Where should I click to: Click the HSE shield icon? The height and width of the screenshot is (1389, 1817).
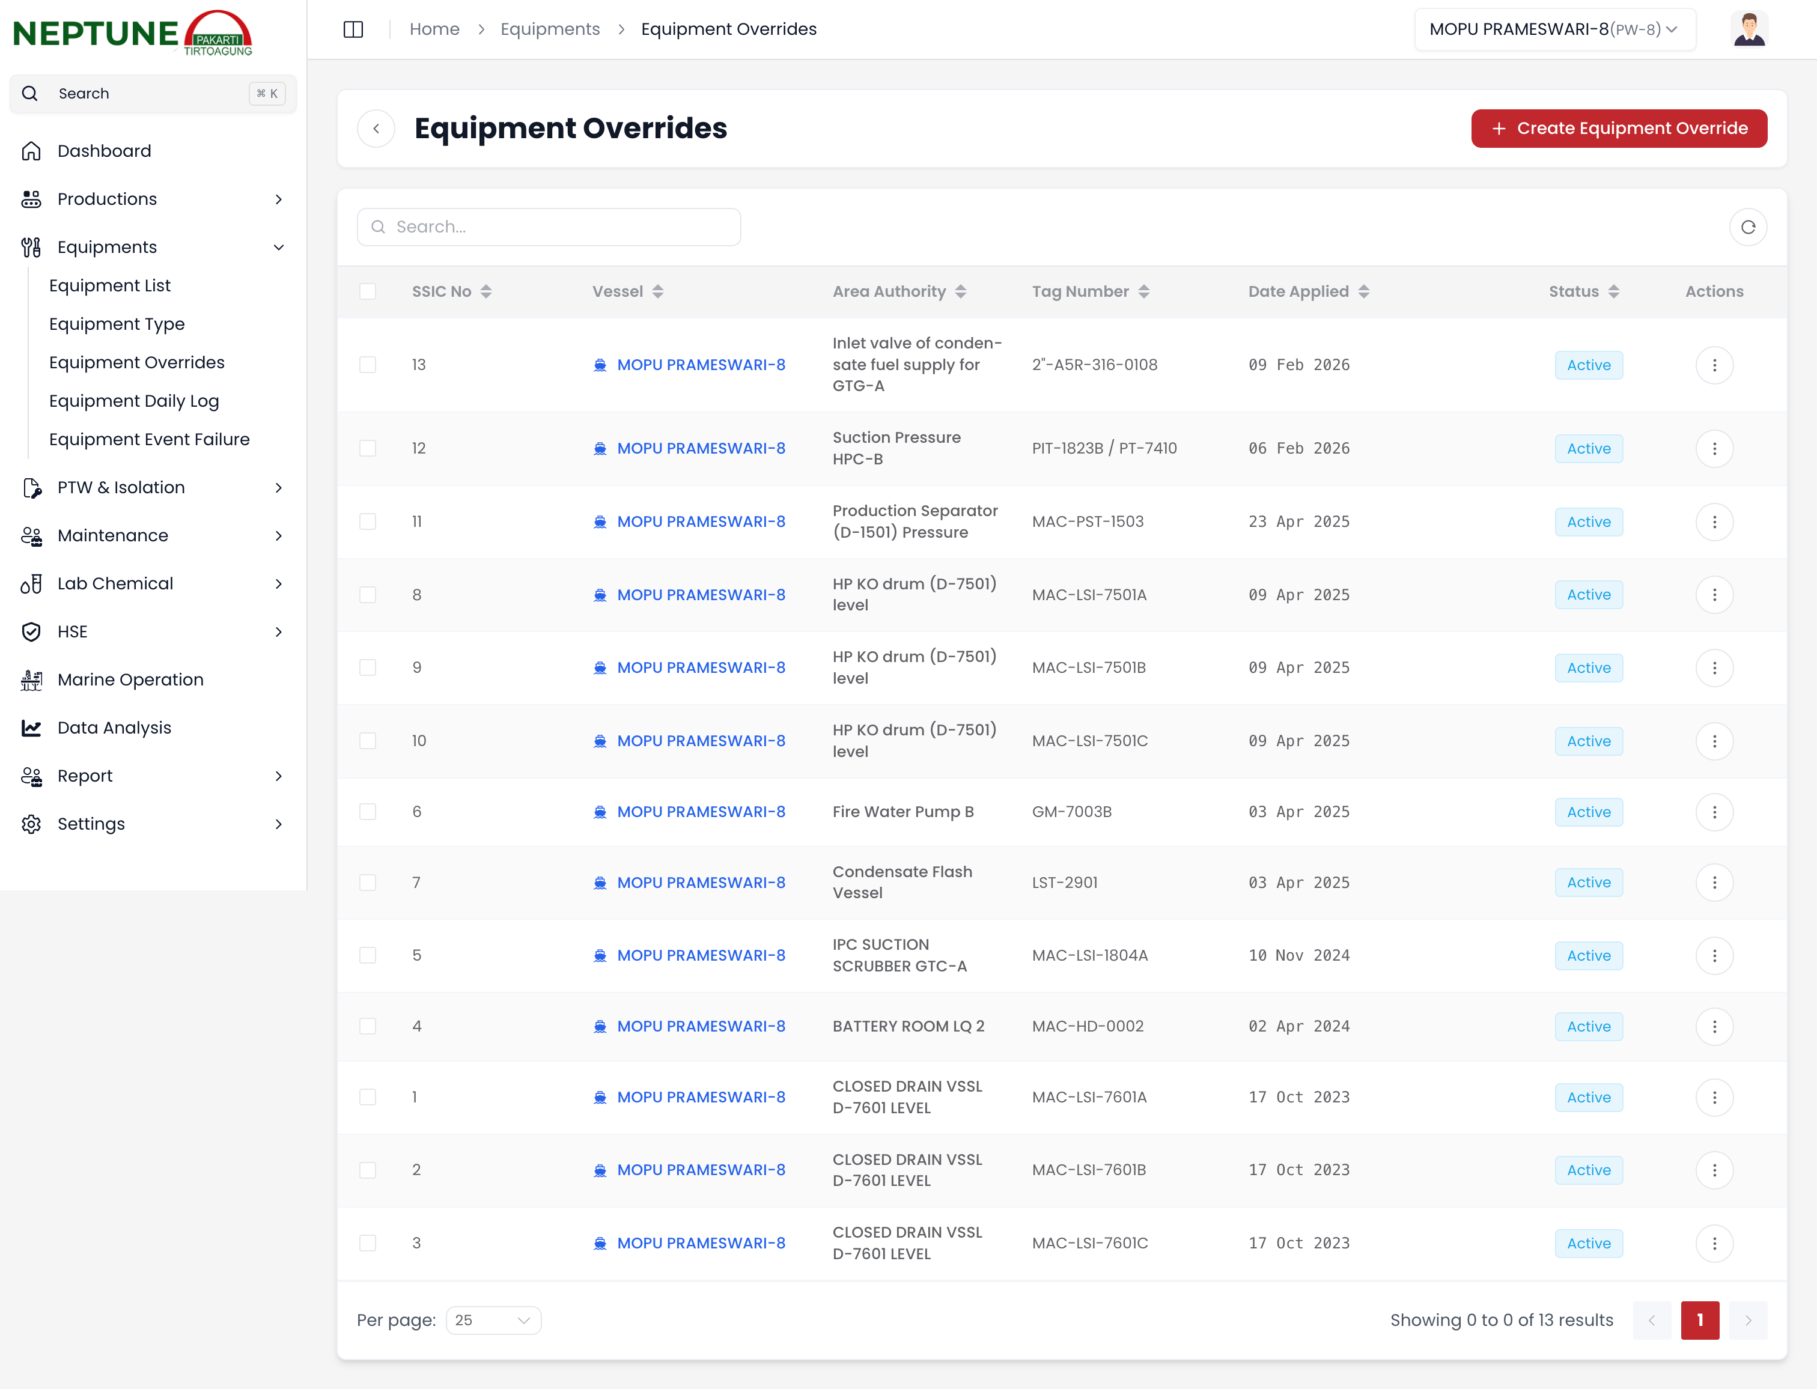31,631
